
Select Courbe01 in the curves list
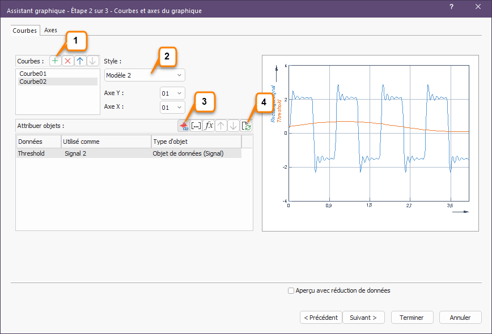(x=33, y=74)
